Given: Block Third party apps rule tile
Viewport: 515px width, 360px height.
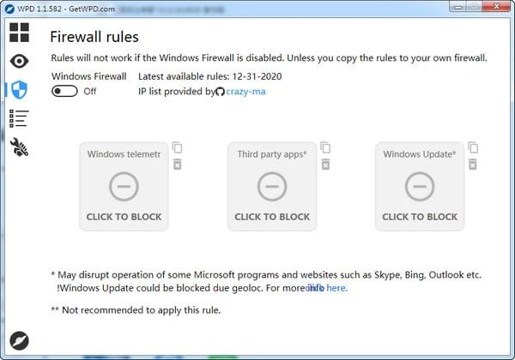Looking at the screenshot, I should coord(272,187).
